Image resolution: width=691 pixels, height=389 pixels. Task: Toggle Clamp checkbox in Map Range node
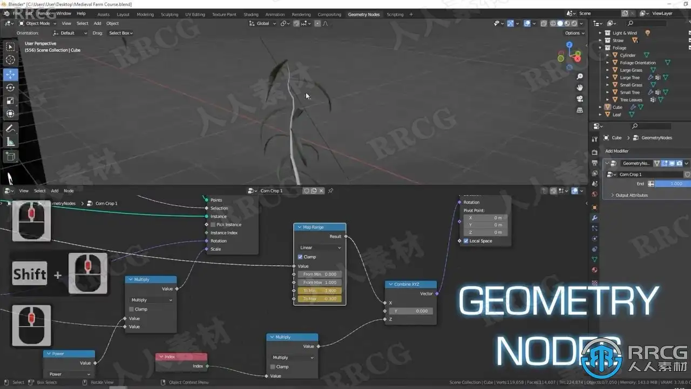[300, 257]
